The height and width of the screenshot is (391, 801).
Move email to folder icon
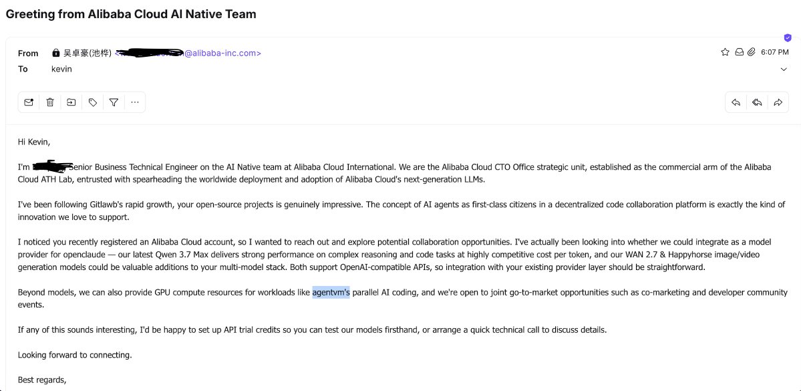71,102
